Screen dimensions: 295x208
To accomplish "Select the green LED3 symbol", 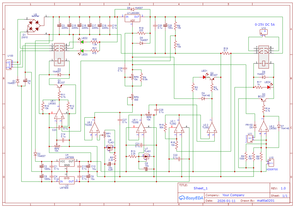I will click(x=82, y=51).
